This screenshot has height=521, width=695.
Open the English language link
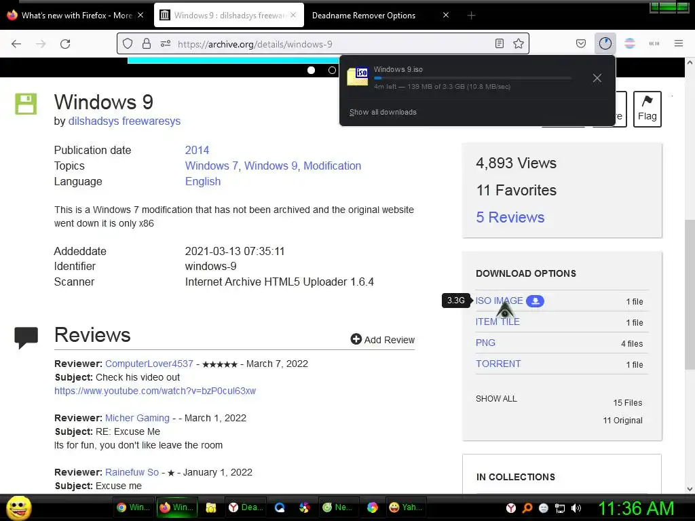pyautogui.click(x=202, y=182)
